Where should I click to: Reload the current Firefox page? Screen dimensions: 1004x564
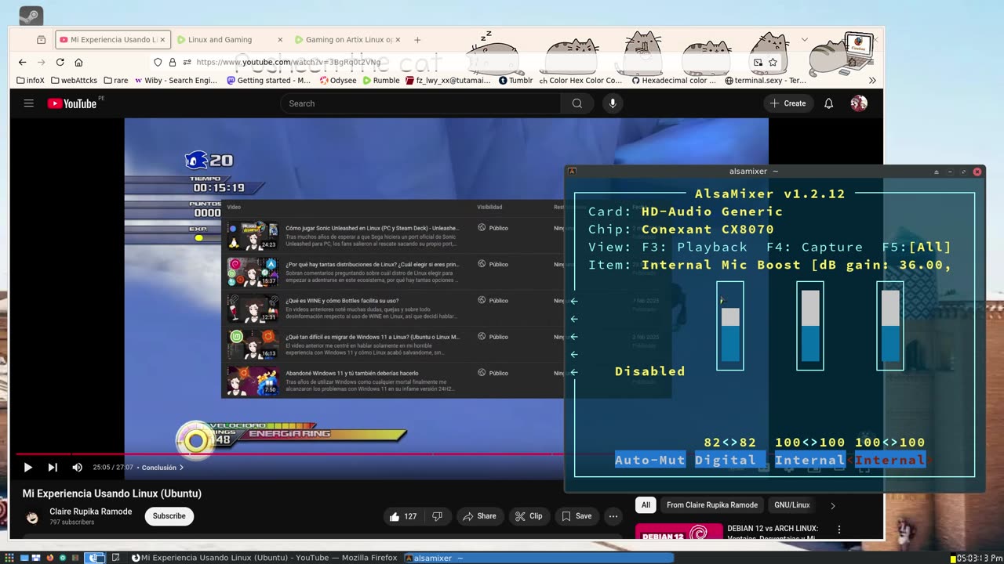[x=60, y=62]
